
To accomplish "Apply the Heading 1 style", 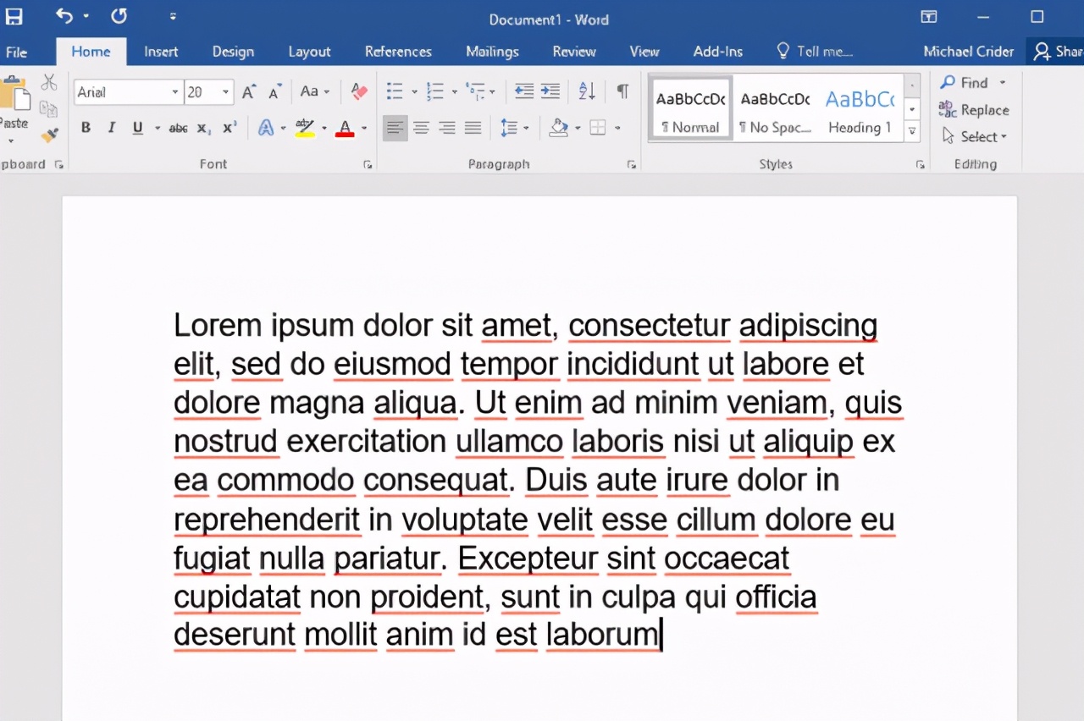I will coord(859,107).
